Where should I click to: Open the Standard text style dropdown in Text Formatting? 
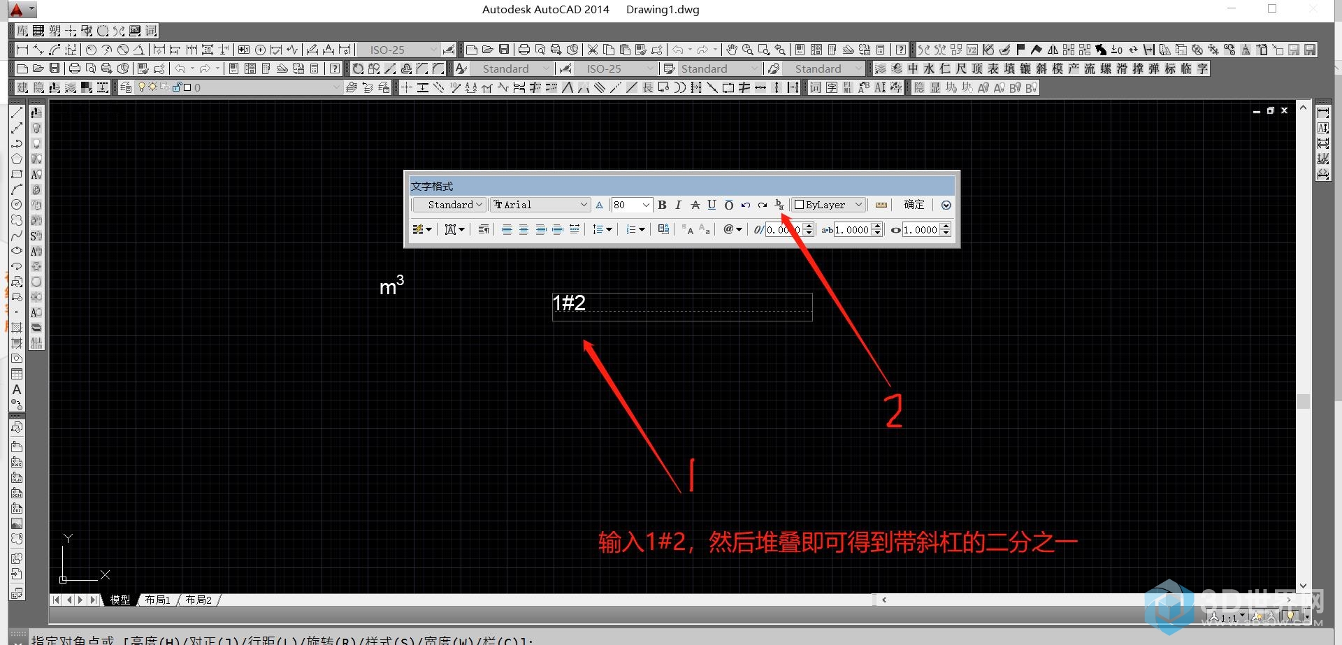pyautogui.click(x=449, y=205)
